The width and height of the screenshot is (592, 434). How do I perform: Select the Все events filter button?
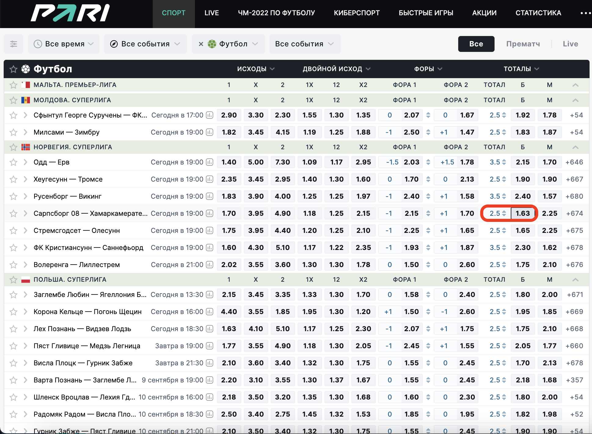(476, 44)
